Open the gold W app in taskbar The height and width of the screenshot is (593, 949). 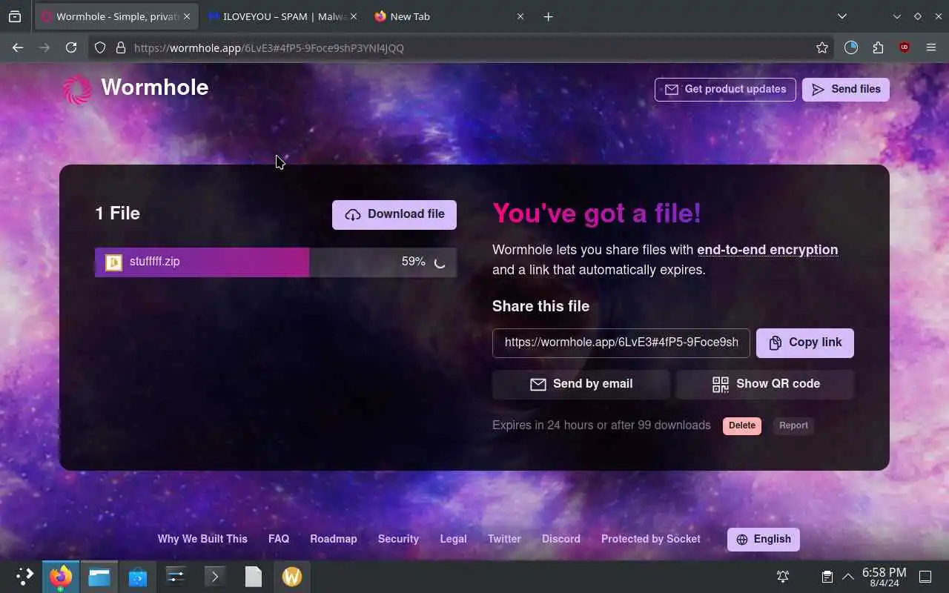pyautogui.click(x=292, y=577)
